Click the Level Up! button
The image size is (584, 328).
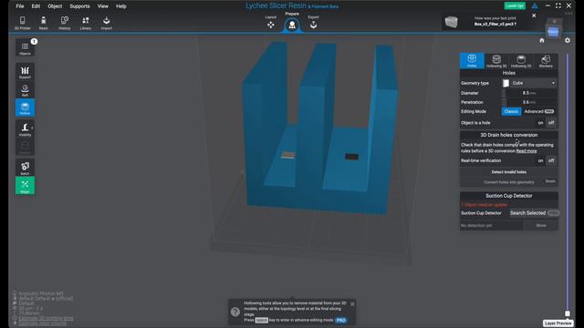click(x=515, y=6)
